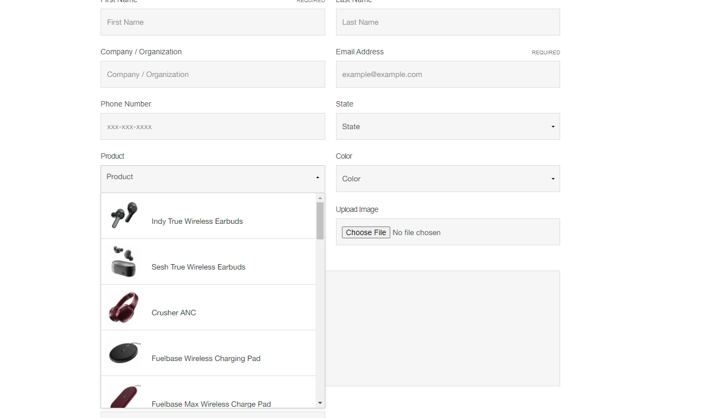Click the Phone Number input field
The height and width of the screenshot is (418, 708).
pos(213,126)
